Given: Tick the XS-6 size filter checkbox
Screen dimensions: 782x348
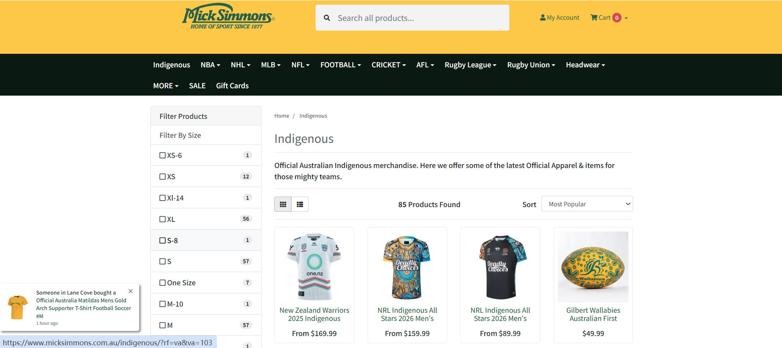Looking at the screenshot, I should (162, 155).
